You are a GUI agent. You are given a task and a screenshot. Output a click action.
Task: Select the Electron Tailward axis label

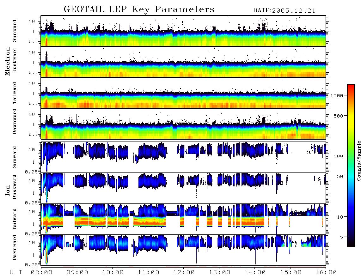[15, 93]
